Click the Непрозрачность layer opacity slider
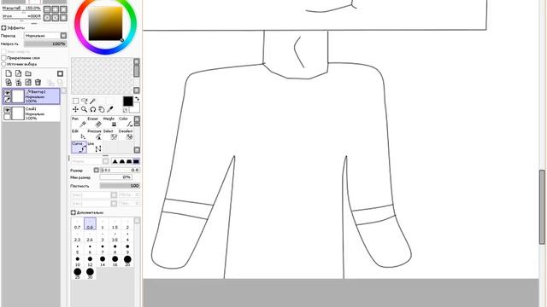 [x=45, y=43]
